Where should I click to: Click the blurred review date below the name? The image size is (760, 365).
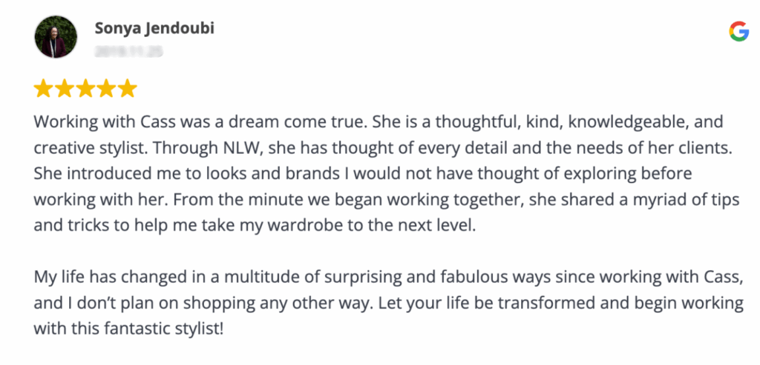(x=128, y=50)
